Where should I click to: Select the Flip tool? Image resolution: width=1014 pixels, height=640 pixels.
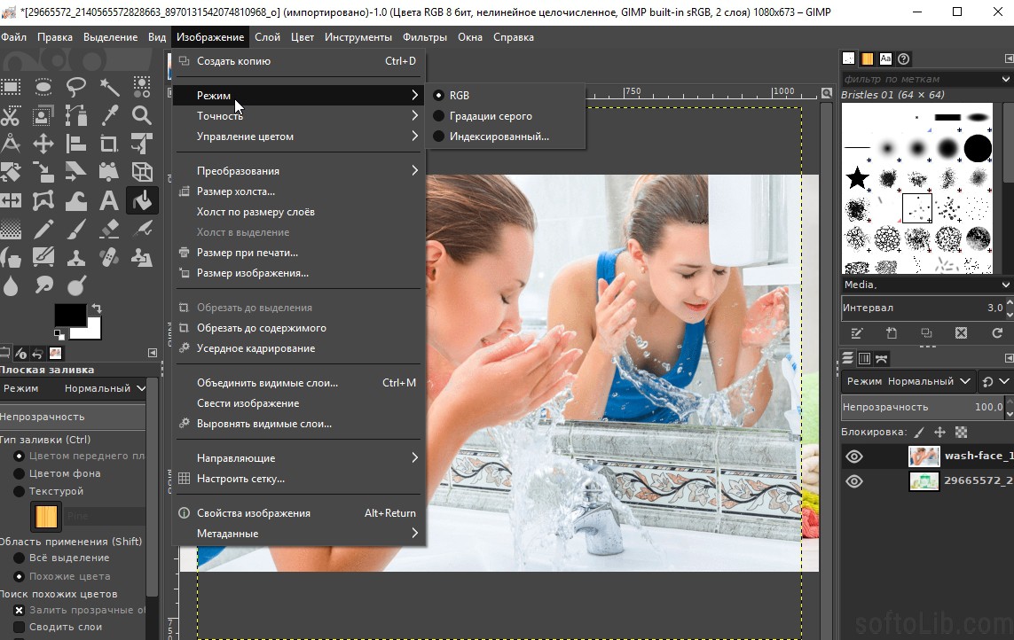(x=11, y=201)
